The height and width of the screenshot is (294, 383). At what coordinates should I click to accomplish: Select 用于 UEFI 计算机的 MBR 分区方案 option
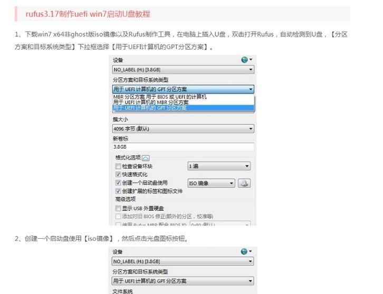(x=183, y=102)
